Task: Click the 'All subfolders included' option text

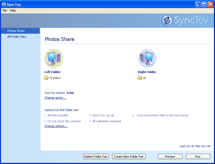Action: coord(106,121)
